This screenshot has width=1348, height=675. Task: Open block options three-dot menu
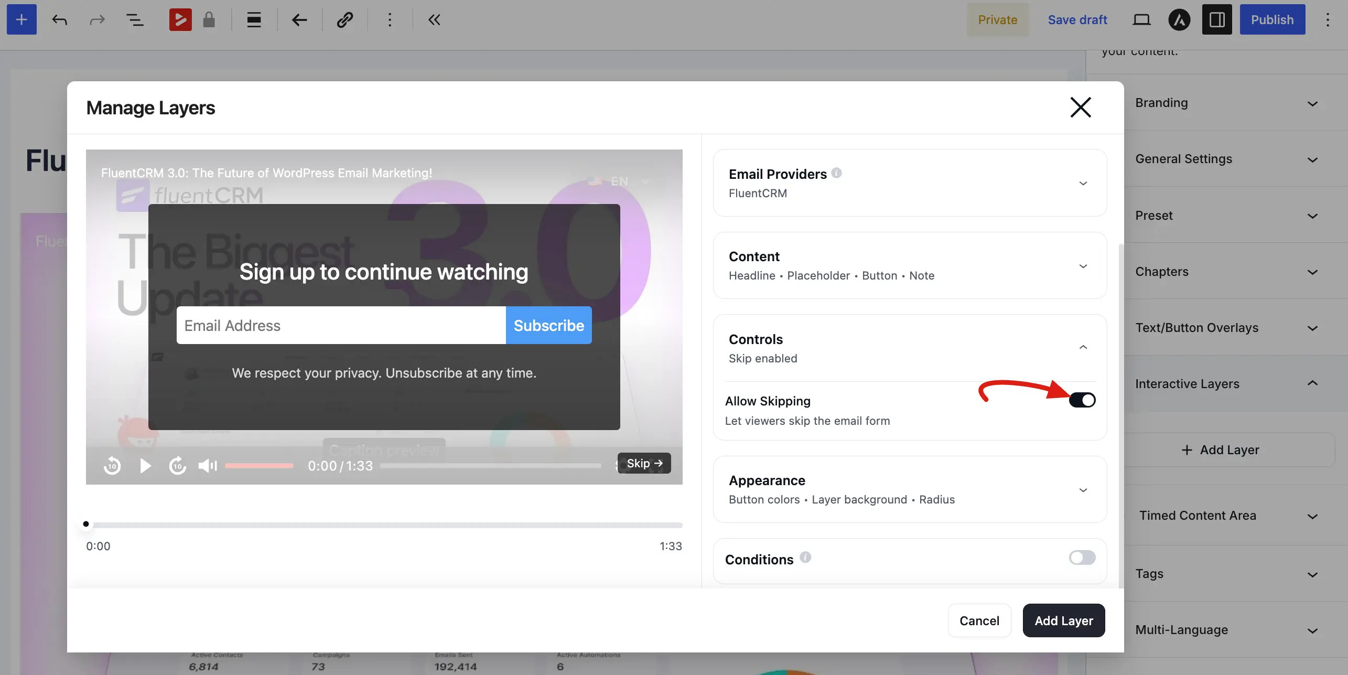(x=390, y=20)
